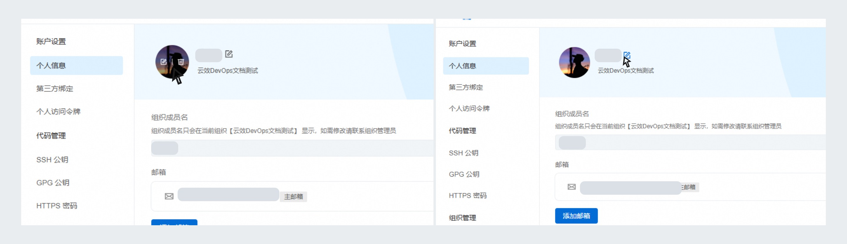Click 组织成员名 label in right screenshot
Viewport: 847px width, 244px height.
572,114
